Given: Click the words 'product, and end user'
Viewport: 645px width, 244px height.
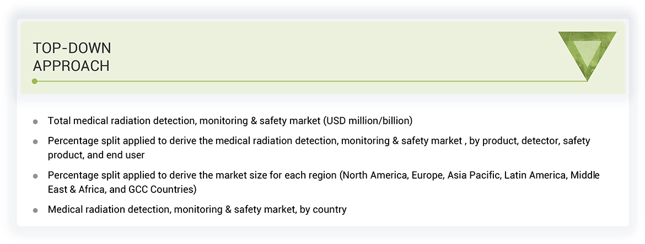Looking at the screenshot, I should pos(96,155).
